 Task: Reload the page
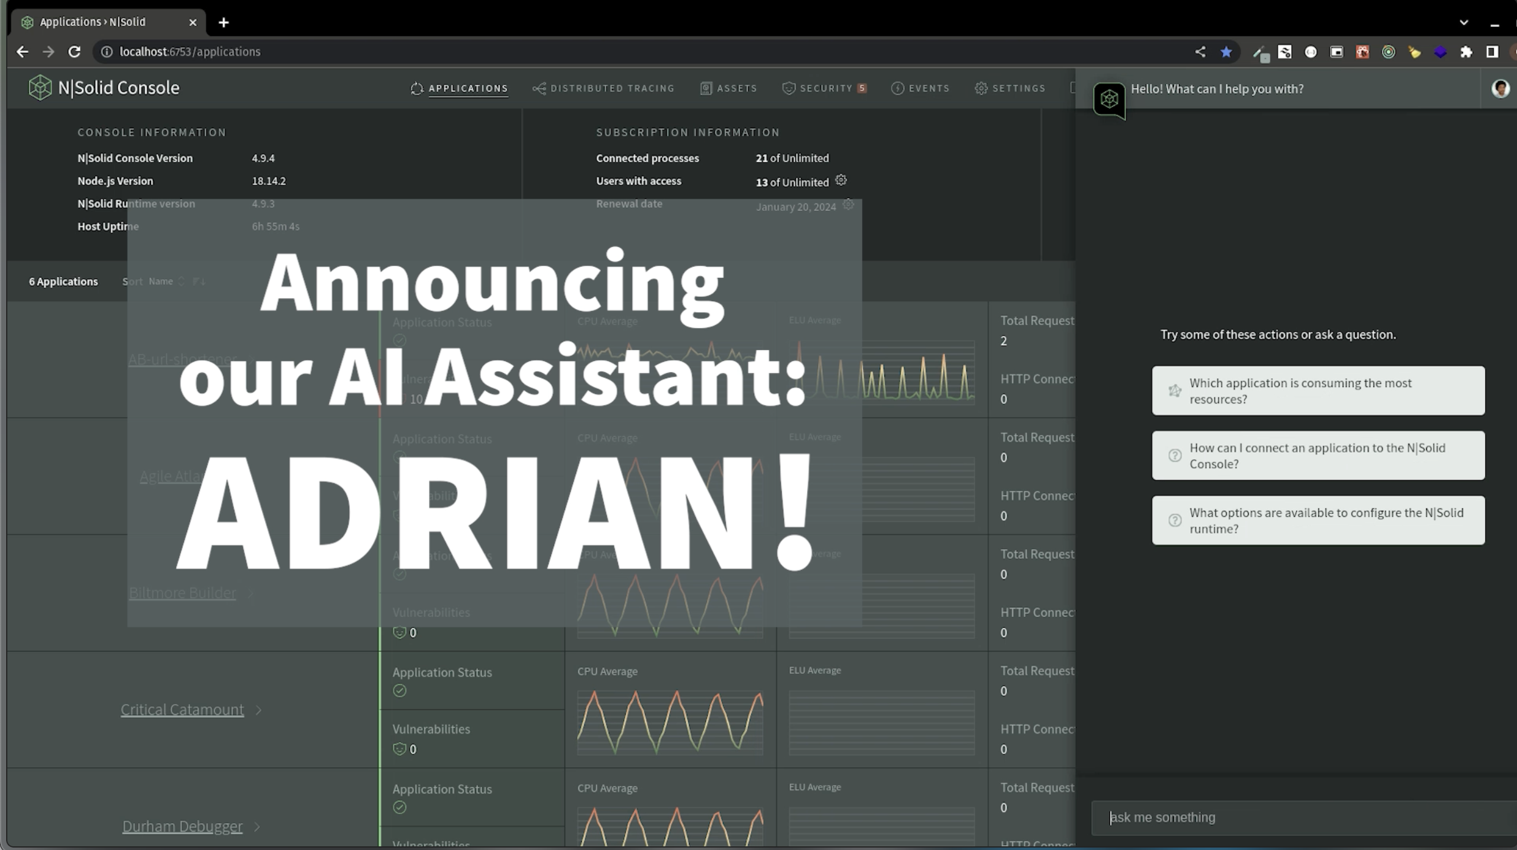74,52
